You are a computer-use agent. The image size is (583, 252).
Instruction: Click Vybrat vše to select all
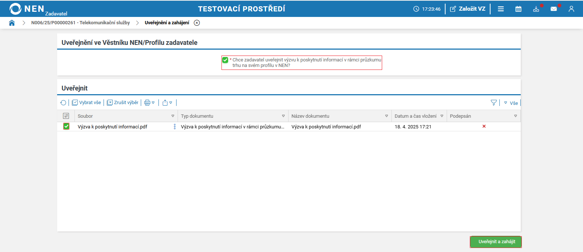click(87, 103)
